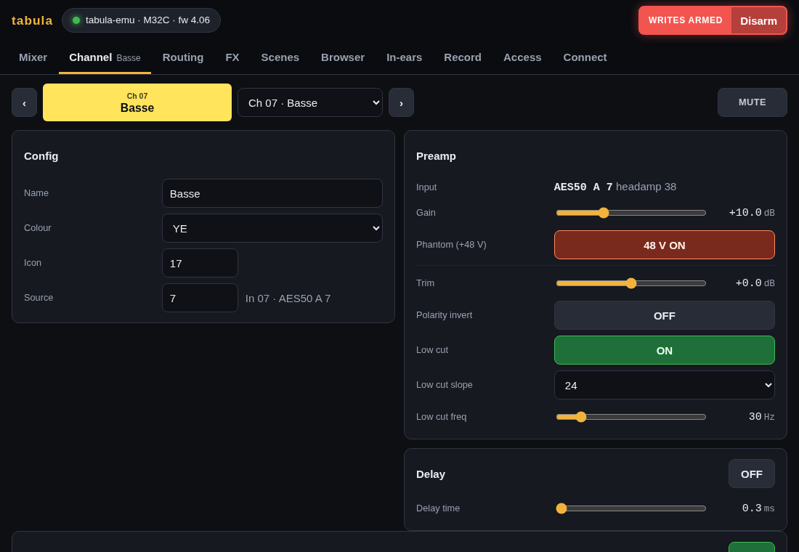Click the yellow Ch 07 Basse channel tile
This screenshot has height=552, width=799.
coord(137,102)
